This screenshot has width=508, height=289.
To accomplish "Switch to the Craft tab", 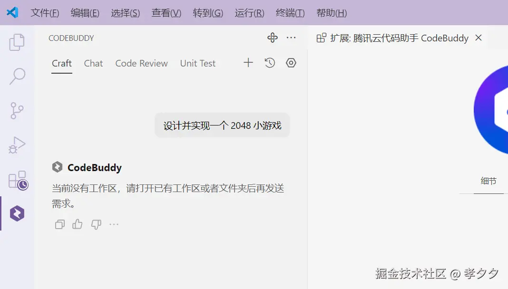I will coord(61,63).
